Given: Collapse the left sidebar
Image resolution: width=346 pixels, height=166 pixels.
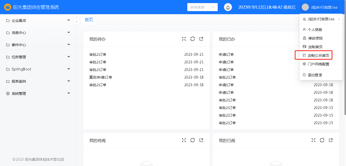Looking at the screenshot, I should pyautogui.click(x=77, y=22).
